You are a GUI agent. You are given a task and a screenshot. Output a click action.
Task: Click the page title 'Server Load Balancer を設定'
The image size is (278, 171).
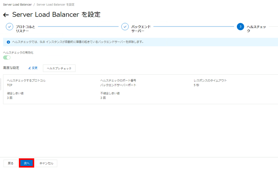(x=57, y=15)
